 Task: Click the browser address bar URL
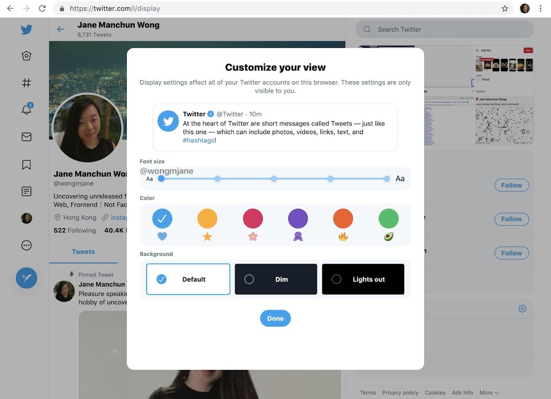click(115, 8)
